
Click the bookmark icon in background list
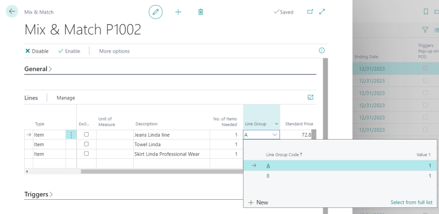pyautogui.click(x=426, y=11)
